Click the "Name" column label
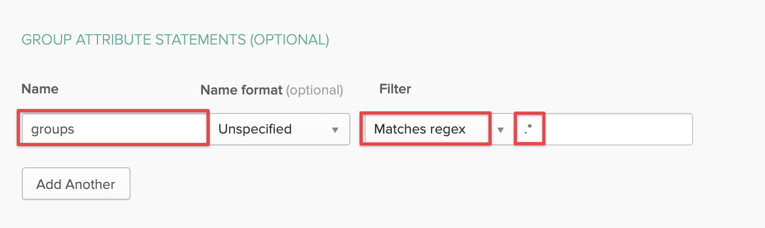 (40, 89)
